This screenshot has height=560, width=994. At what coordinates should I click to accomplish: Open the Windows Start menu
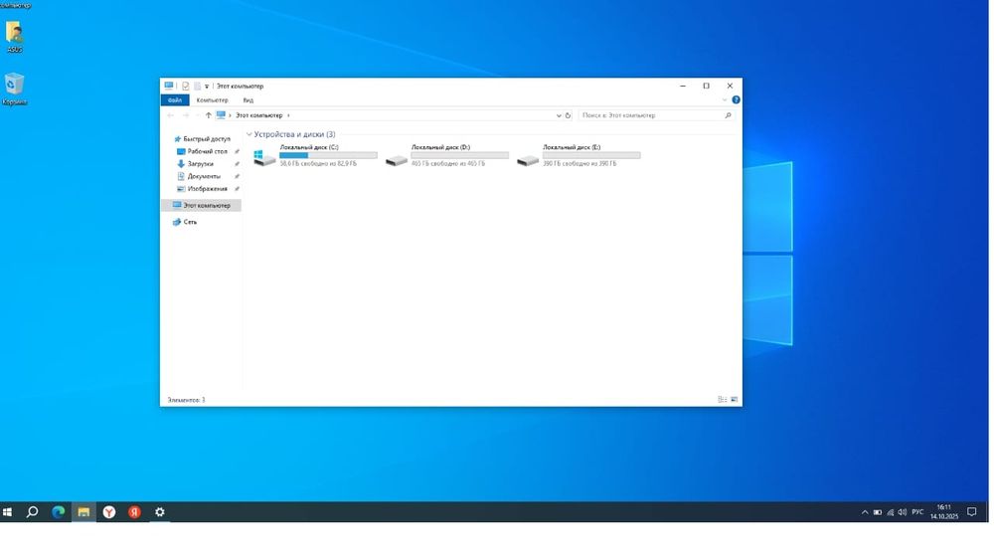pyautogui.click(x=8, y=512)
